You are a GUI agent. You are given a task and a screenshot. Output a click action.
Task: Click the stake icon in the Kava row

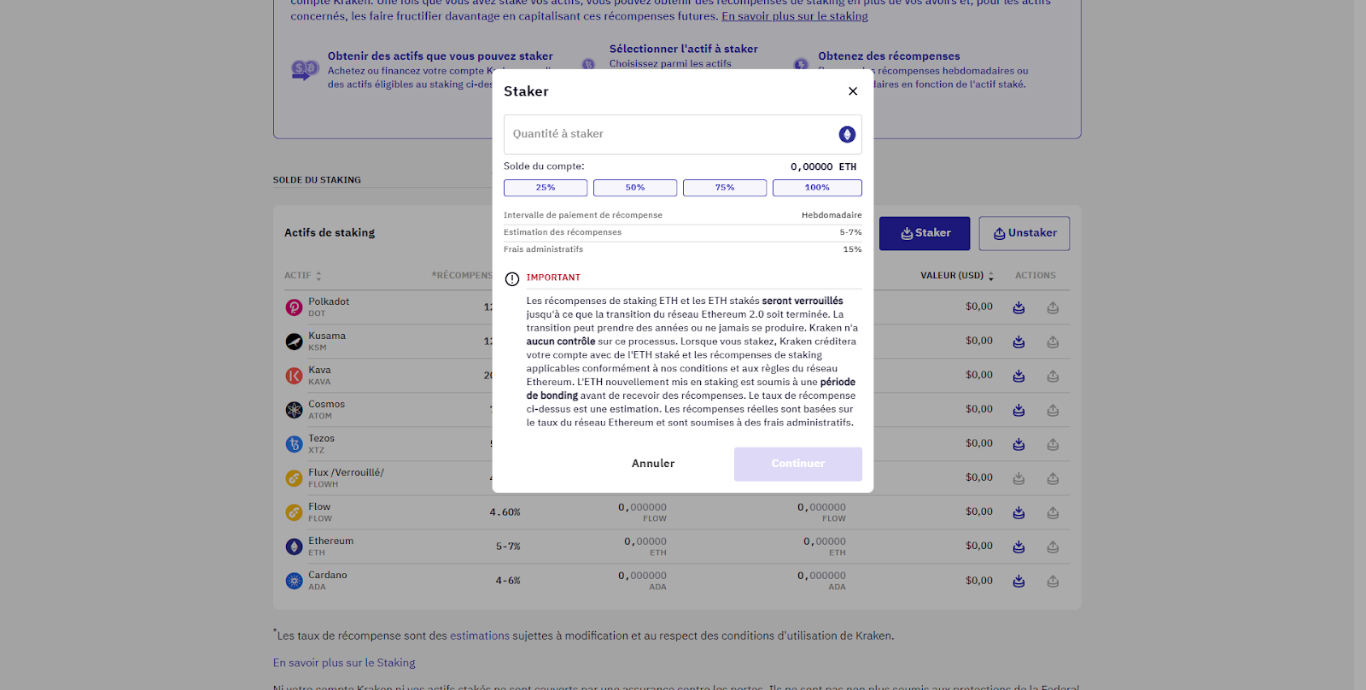[x=1019, y=376]
